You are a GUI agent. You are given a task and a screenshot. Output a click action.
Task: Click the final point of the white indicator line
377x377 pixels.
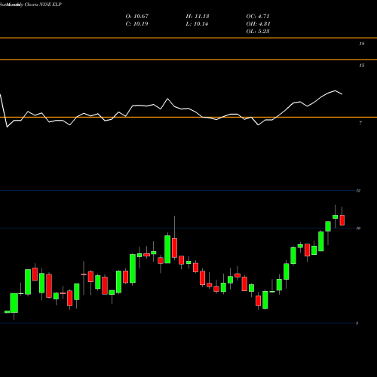(x=342, y=94)
